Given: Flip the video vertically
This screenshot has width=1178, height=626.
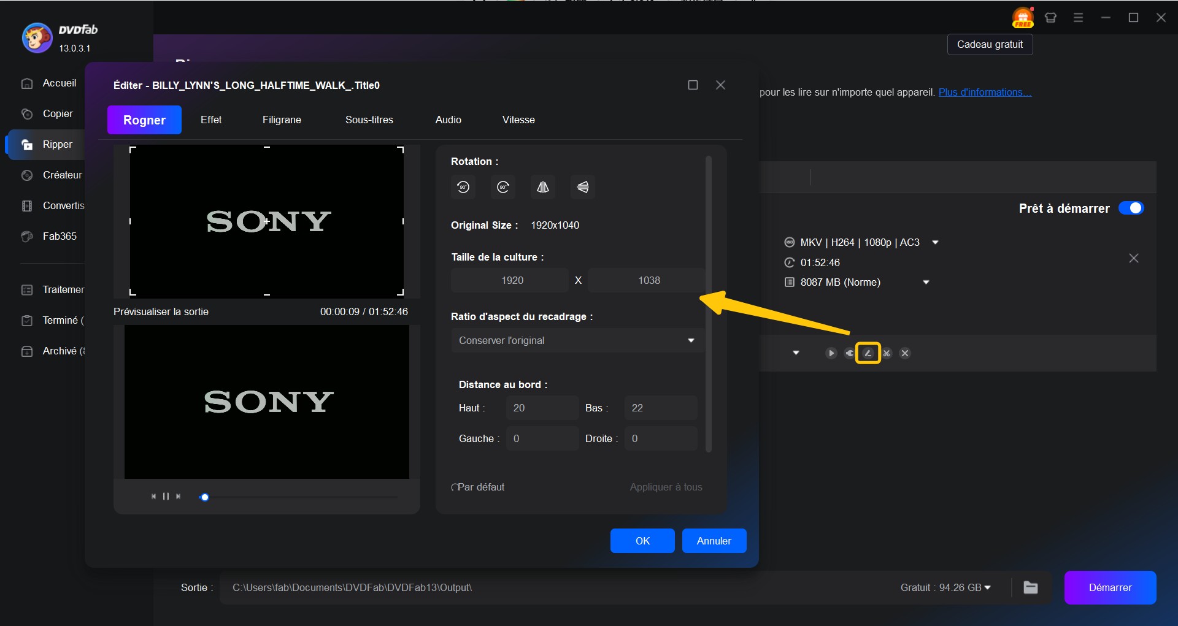Looking at the screenshot, I should [583, 187].
